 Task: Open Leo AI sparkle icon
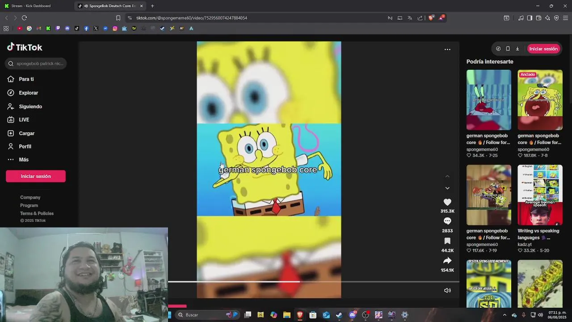tap(547, 18)
